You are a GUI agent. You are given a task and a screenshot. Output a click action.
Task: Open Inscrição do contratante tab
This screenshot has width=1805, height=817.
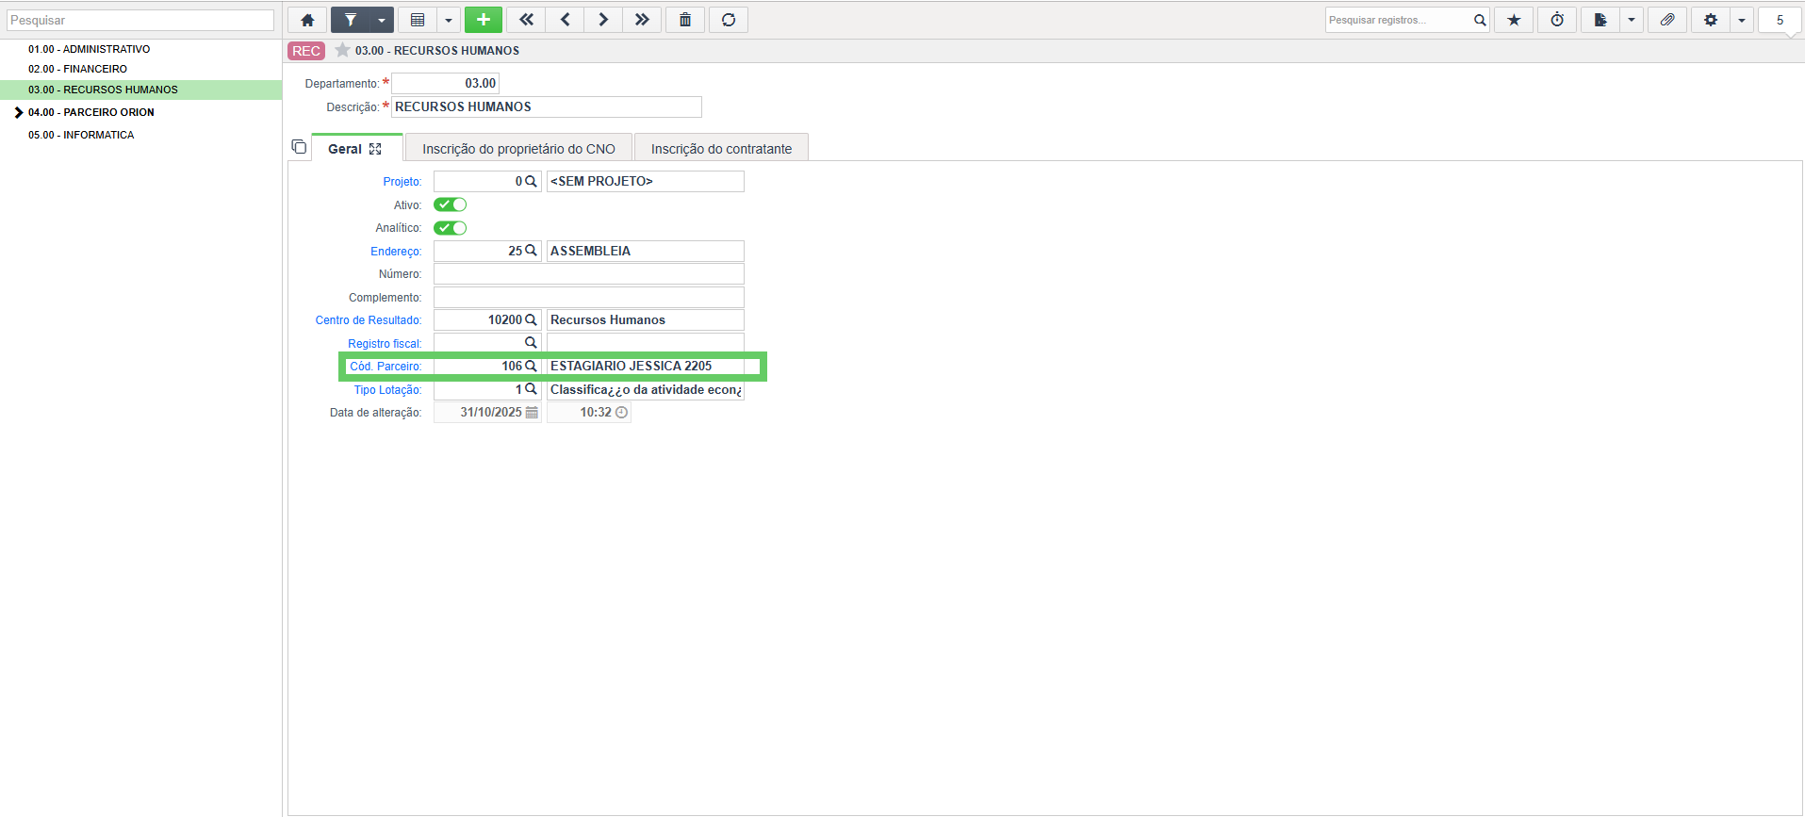pos(721,149)
